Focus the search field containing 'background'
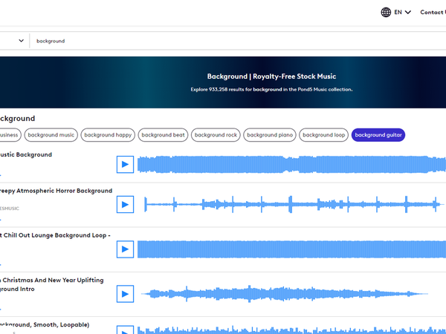 (238, 41)
